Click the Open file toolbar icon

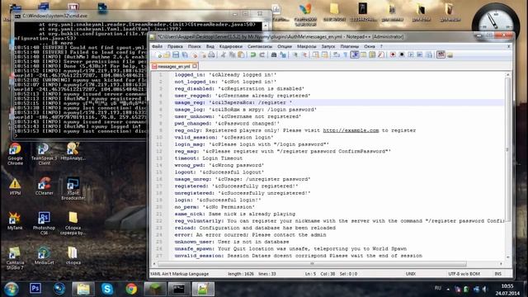coord(167,54)
